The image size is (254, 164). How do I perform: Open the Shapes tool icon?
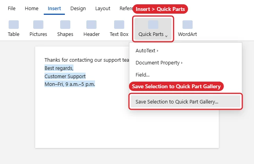point(65,25)
